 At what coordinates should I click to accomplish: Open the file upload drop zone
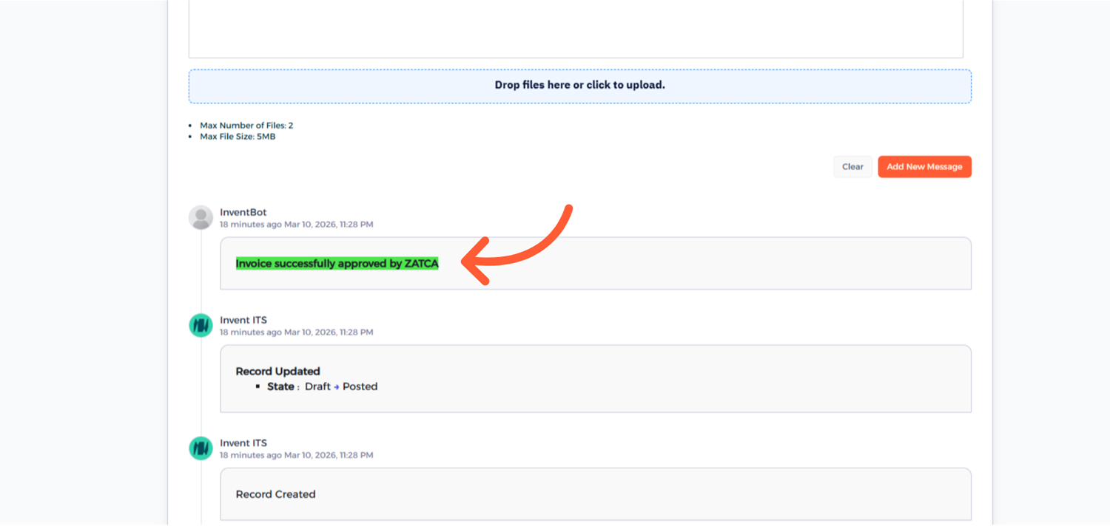click(x=579, y=86)
